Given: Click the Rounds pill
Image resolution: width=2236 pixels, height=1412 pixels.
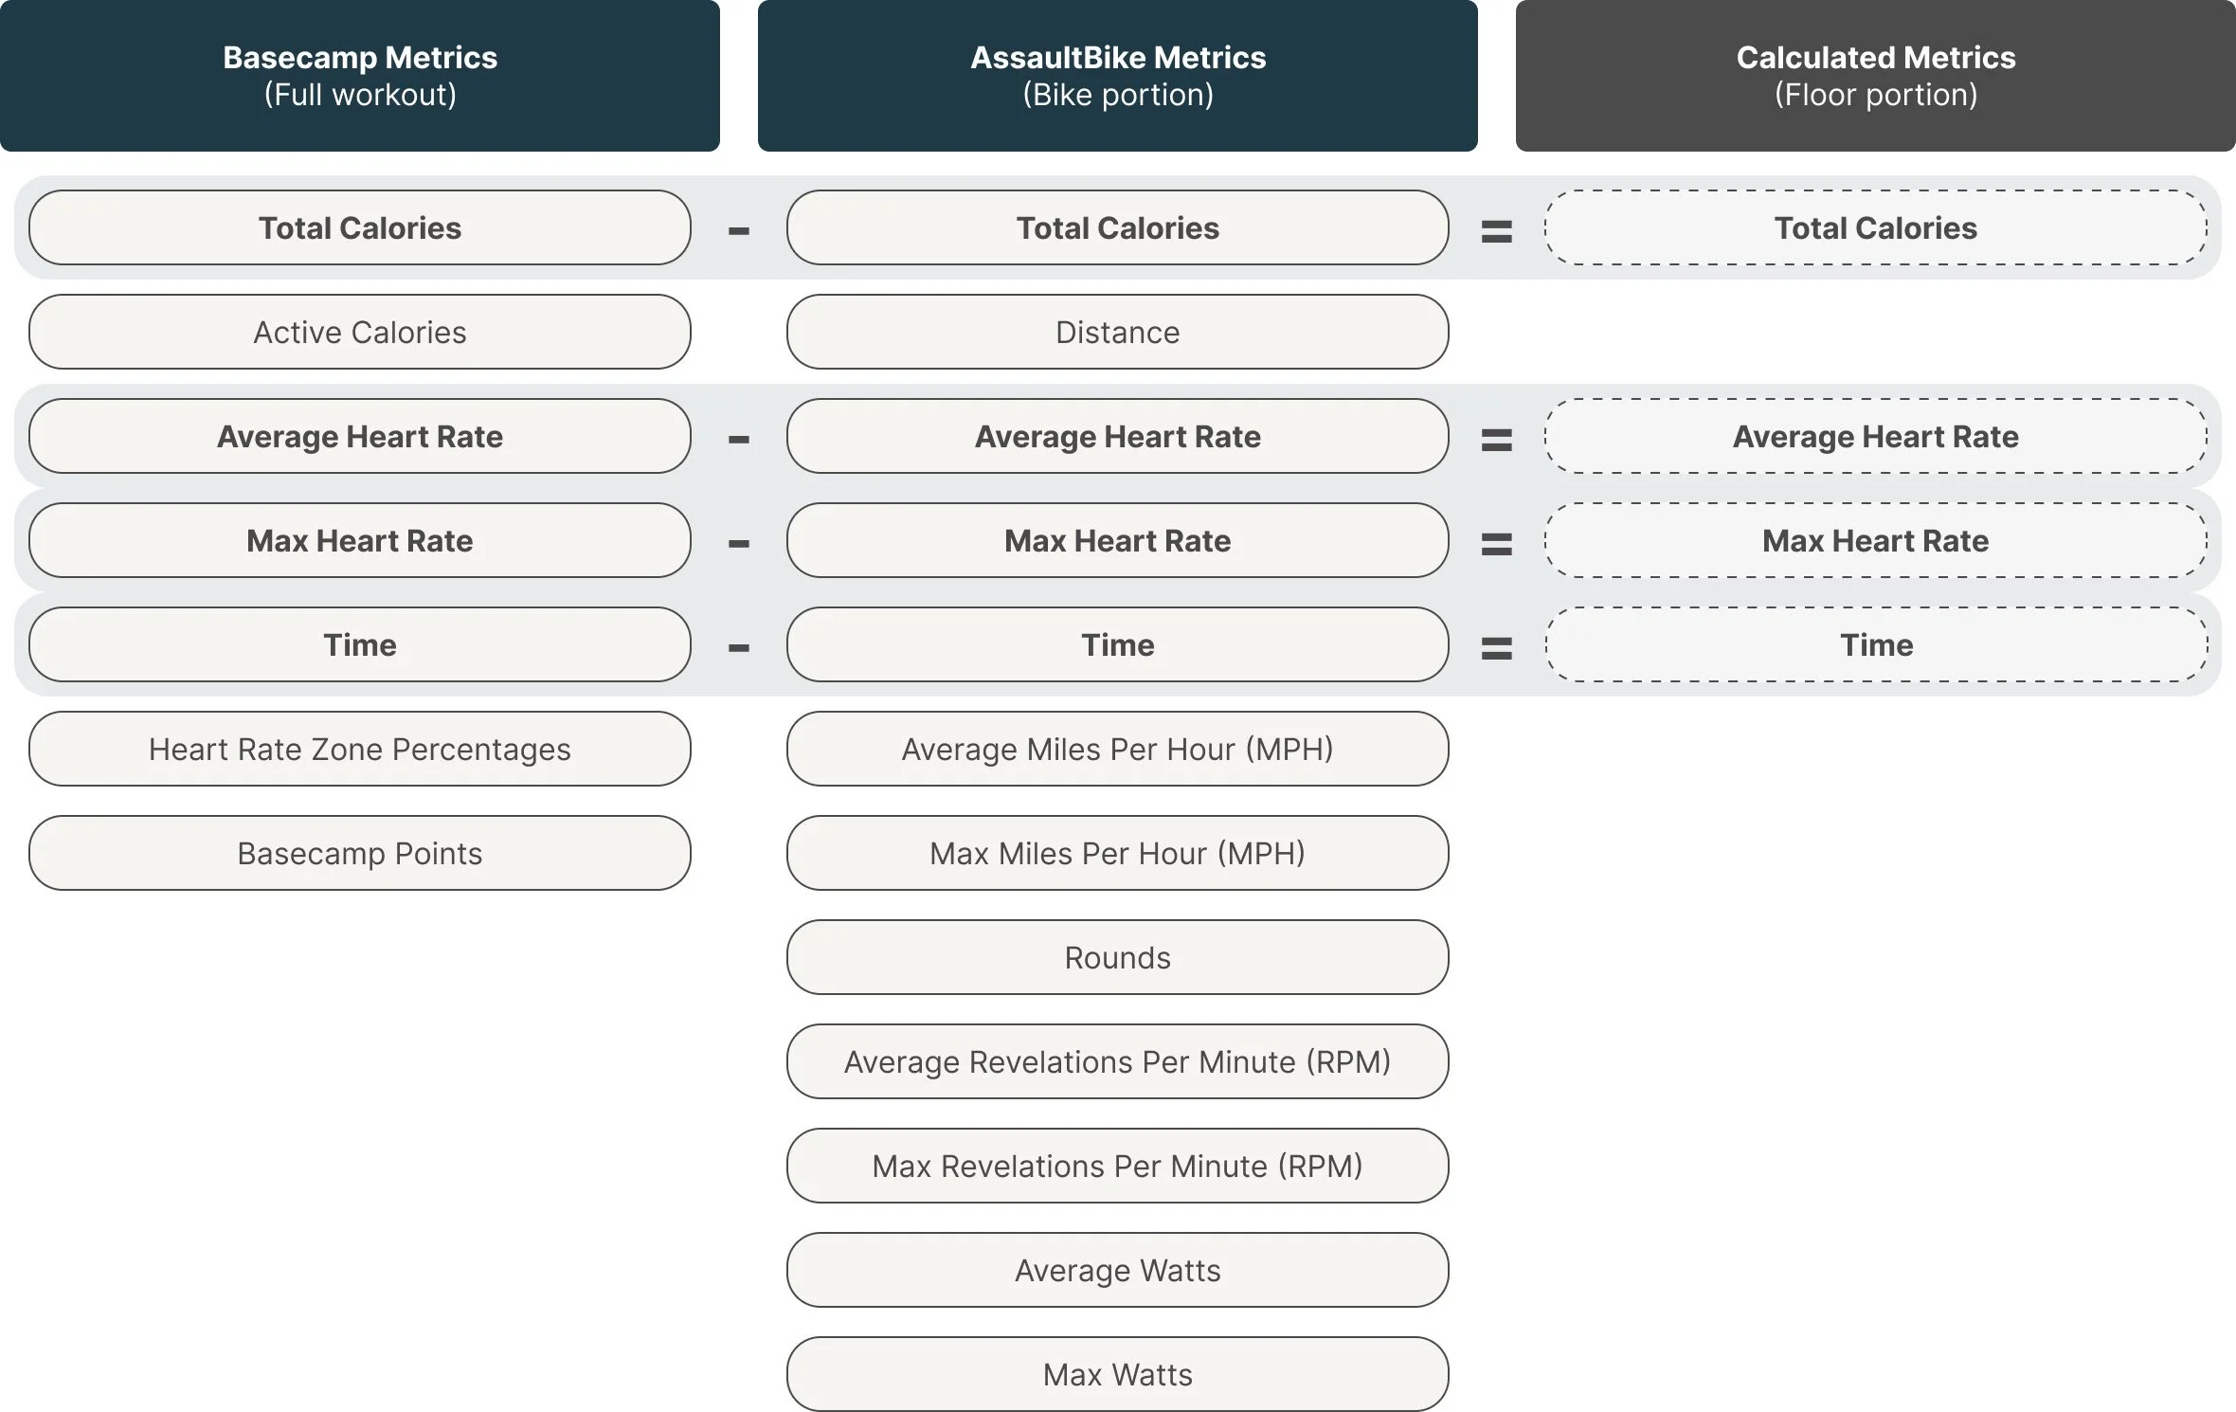Looking at the screenshot, I should pos(1118,957).
